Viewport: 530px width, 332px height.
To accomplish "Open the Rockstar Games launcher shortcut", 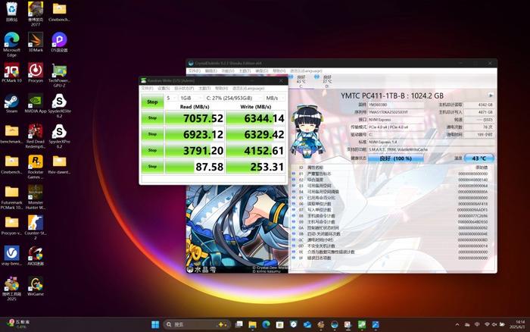I will pyautogui.click(x=36, y=167).
